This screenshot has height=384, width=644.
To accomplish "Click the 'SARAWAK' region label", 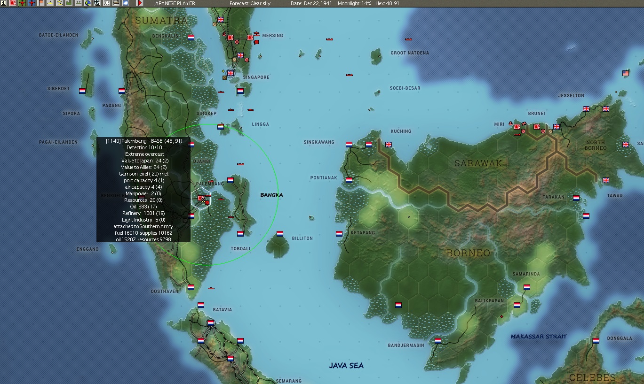I will click(478, 163).
